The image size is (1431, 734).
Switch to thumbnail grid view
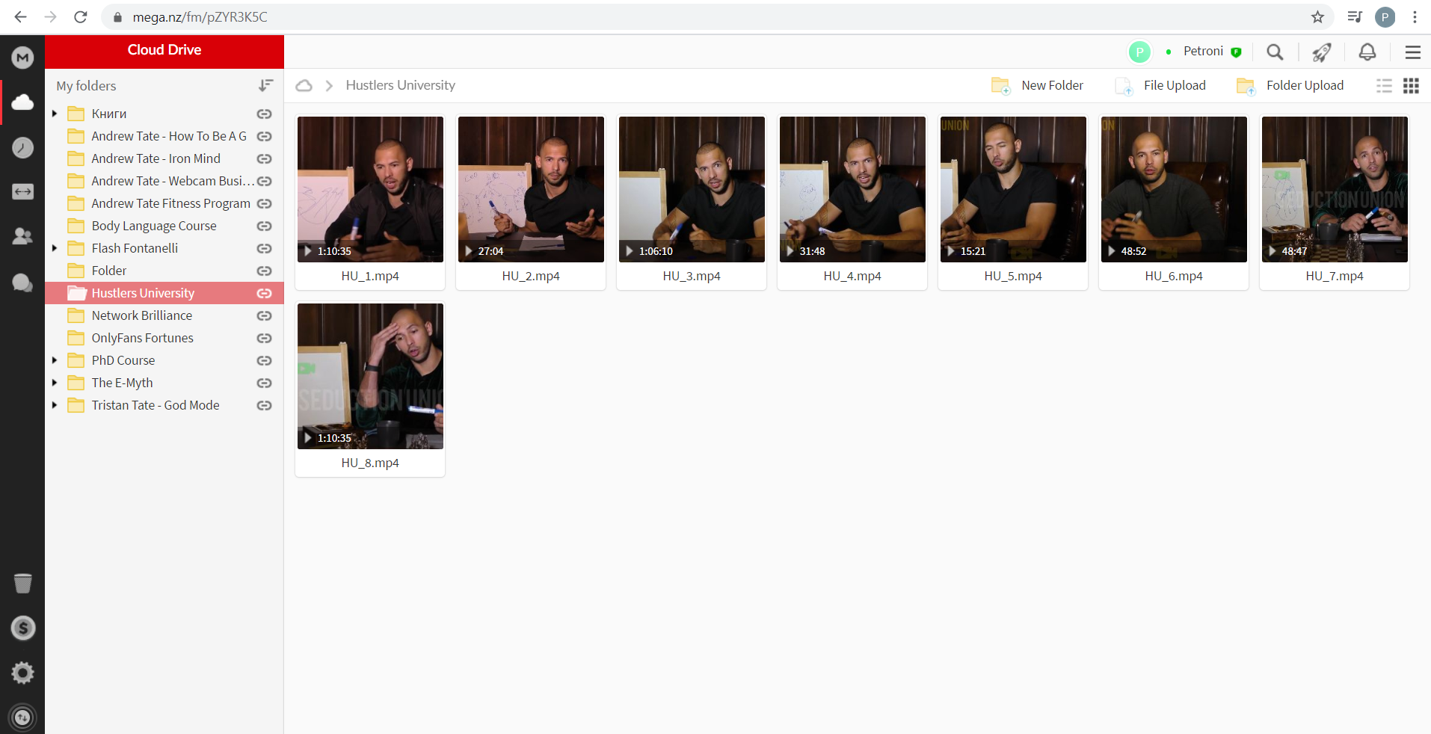(x=1411, y=85)
